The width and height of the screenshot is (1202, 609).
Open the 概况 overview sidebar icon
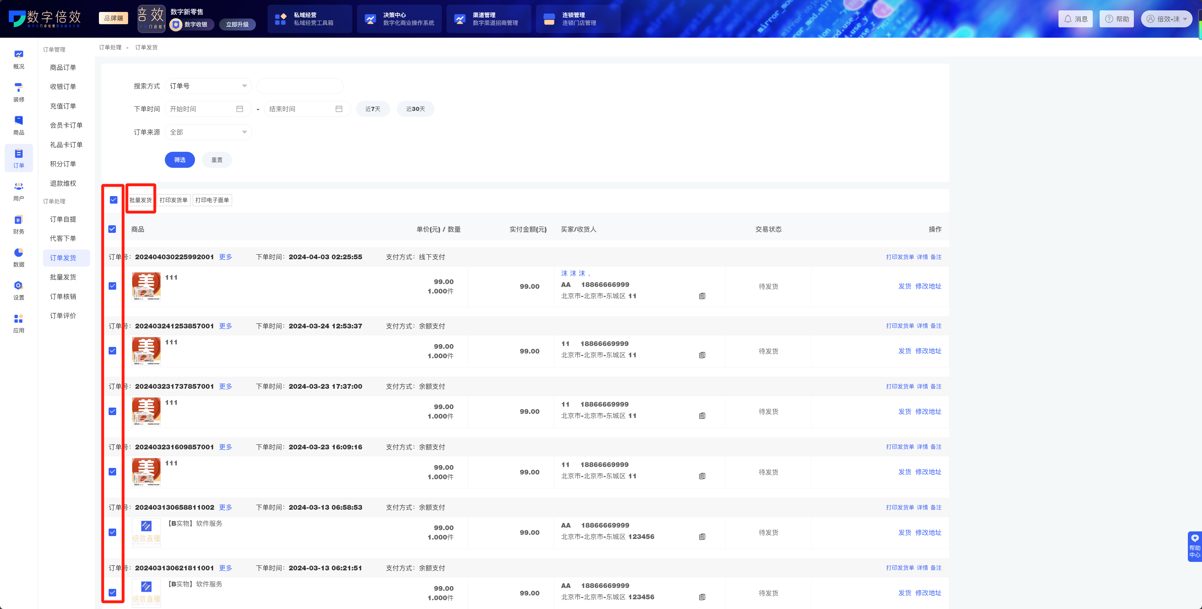[x=19, y=59]
